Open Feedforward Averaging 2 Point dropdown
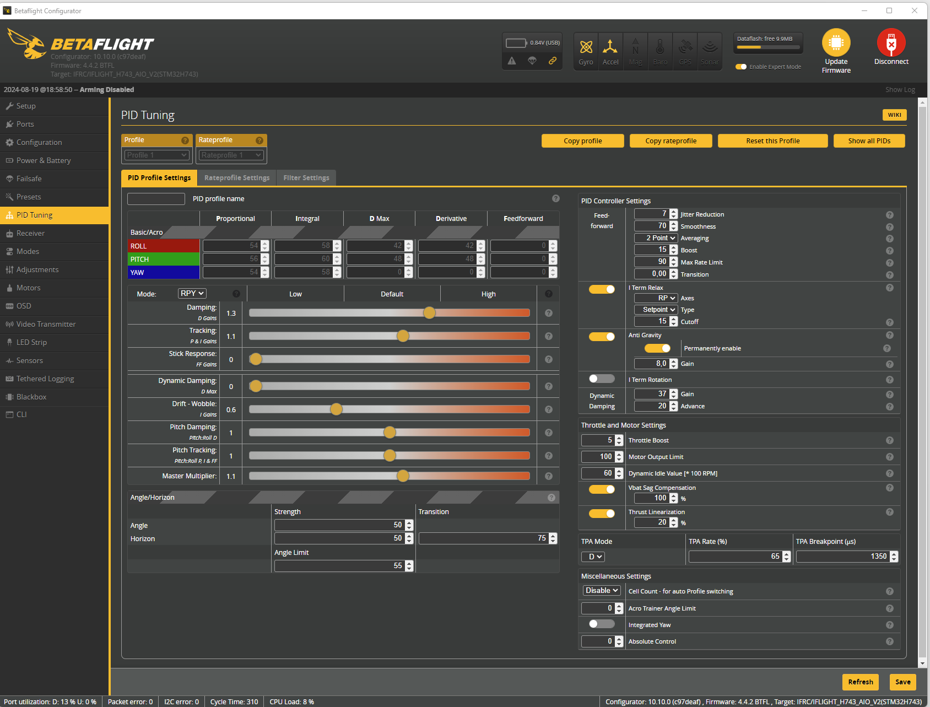The width and height of the screenshot is (930, 707). coord(656,238)
